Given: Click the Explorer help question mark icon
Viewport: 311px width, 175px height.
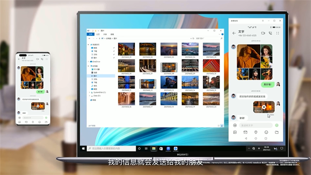Looking at the screenshot, I should coord(222,35).
